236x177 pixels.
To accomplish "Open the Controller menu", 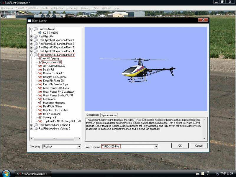I will [32, 8].
